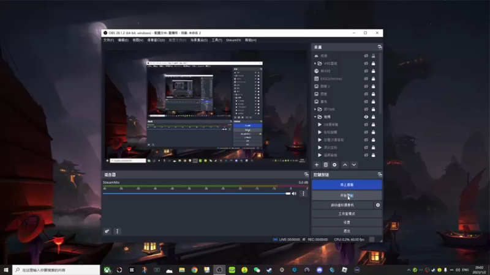This screenshot has height=275, width=490.
Task: Open the 视图(V) menu
Action: (138, 40)
